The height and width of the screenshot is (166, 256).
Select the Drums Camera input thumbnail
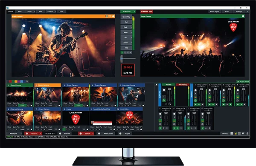[x=103, y=94]
